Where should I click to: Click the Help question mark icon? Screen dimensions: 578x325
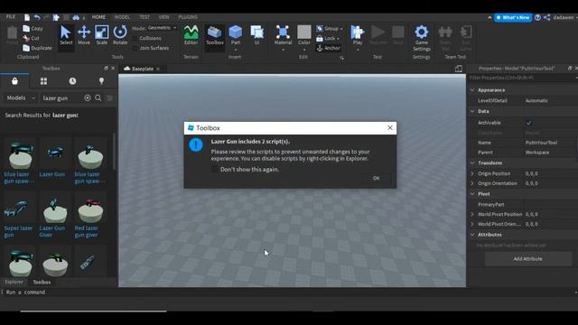pos(537,18)
